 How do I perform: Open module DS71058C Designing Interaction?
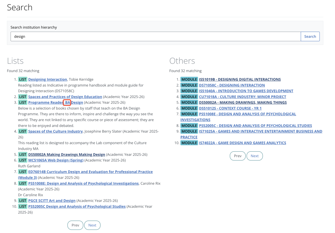232,85
